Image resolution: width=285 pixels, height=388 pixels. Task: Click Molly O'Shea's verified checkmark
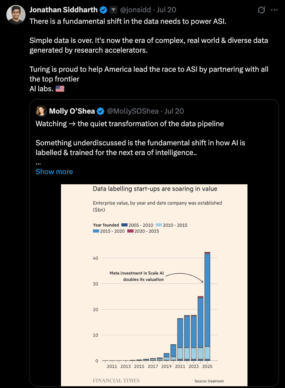click(x=100, y=111)
